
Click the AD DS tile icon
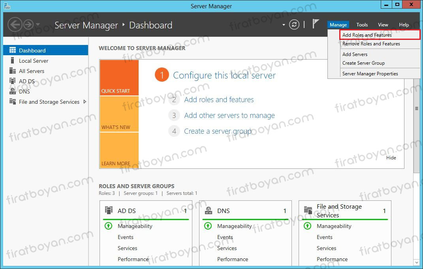pyautogui.click(x=109, y=210)
